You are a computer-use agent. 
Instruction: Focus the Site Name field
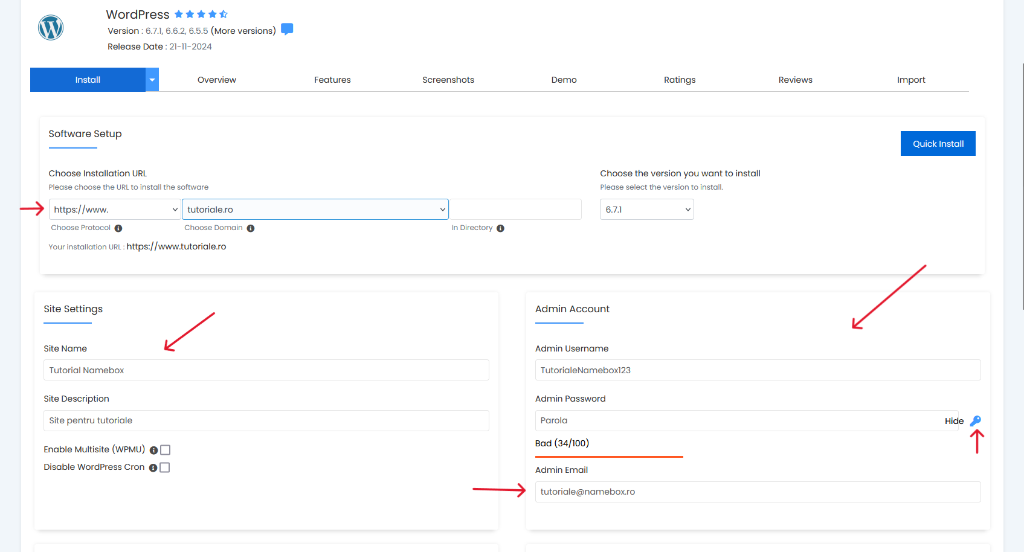[266, 370]
